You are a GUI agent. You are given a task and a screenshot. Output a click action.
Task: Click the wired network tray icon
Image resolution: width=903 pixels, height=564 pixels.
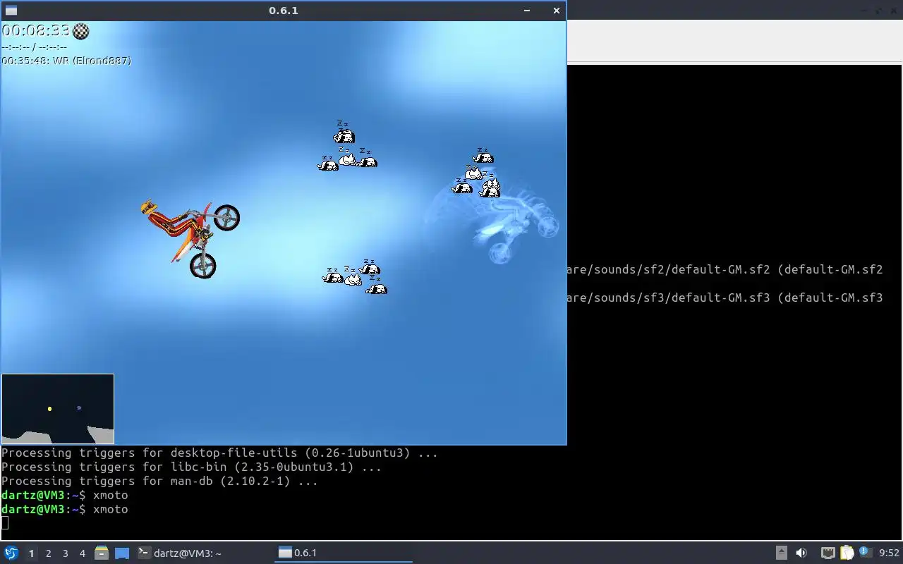(828, 553)
